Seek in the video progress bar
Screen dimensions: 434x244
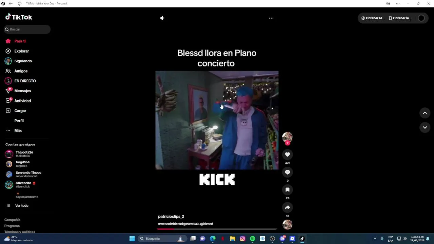(x=217, y=229)
